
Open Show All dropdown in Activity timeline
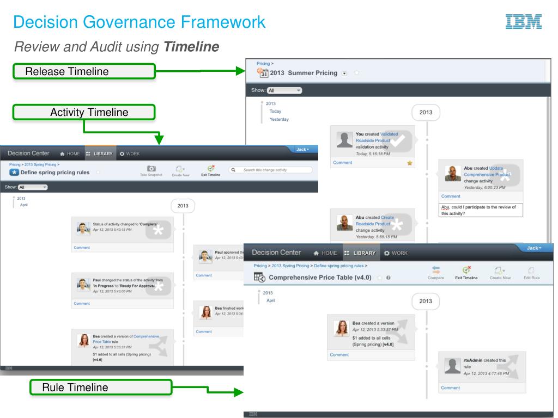(x=33, y=187)
